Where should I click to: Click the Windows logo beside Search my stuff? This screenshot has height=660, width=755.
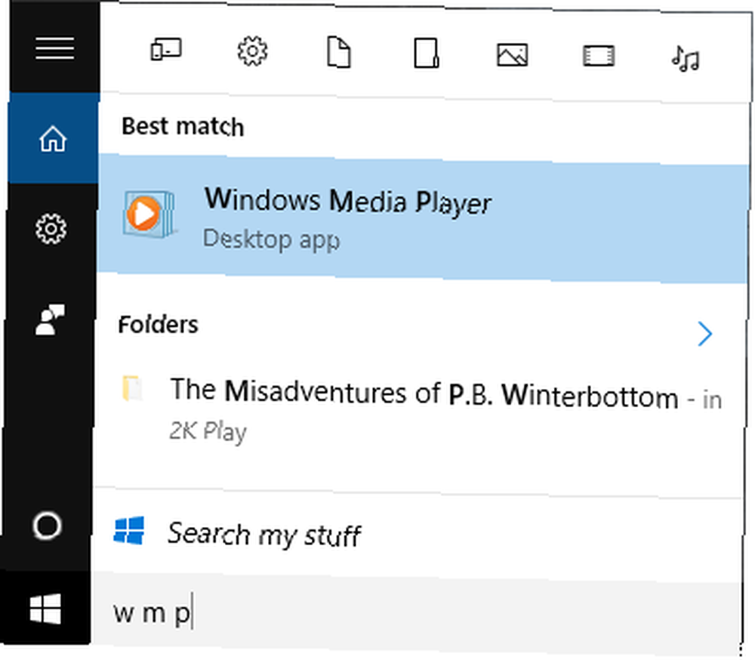point(128,530)
